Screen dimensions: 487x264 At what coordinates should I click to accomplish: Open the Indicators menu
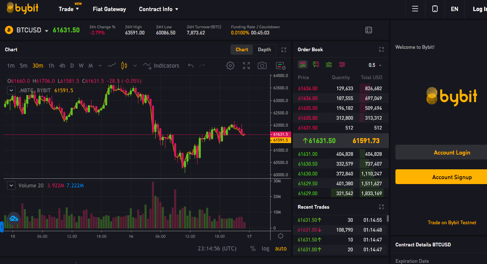(x=161, y=66)
